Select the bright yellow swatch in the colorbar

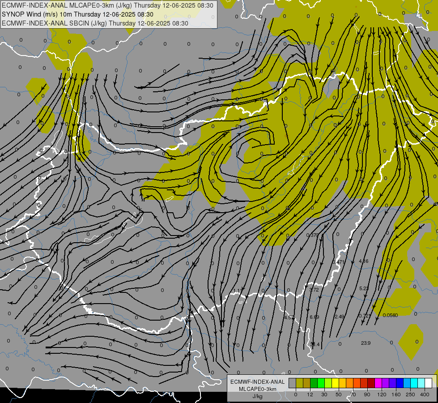335,383
